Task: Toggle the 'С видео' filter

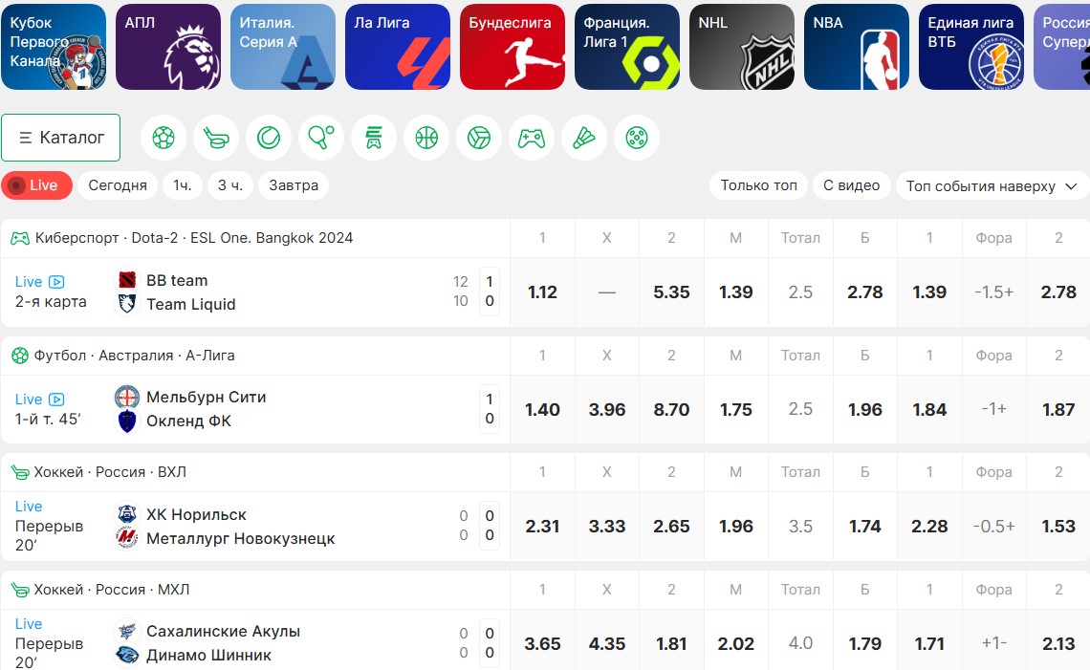Action: (x=852, y=185)
